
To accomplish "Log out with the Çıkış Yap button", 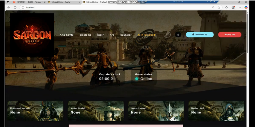I will (230, 34).
